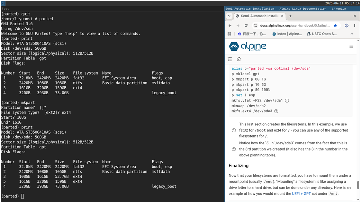
Task: Toggle the table of contents icon
Action: click(x=230, y=59)
